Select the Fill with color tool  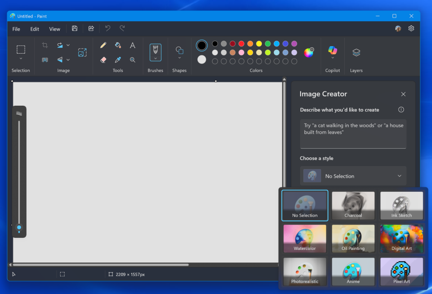click(x=117, y=45)
